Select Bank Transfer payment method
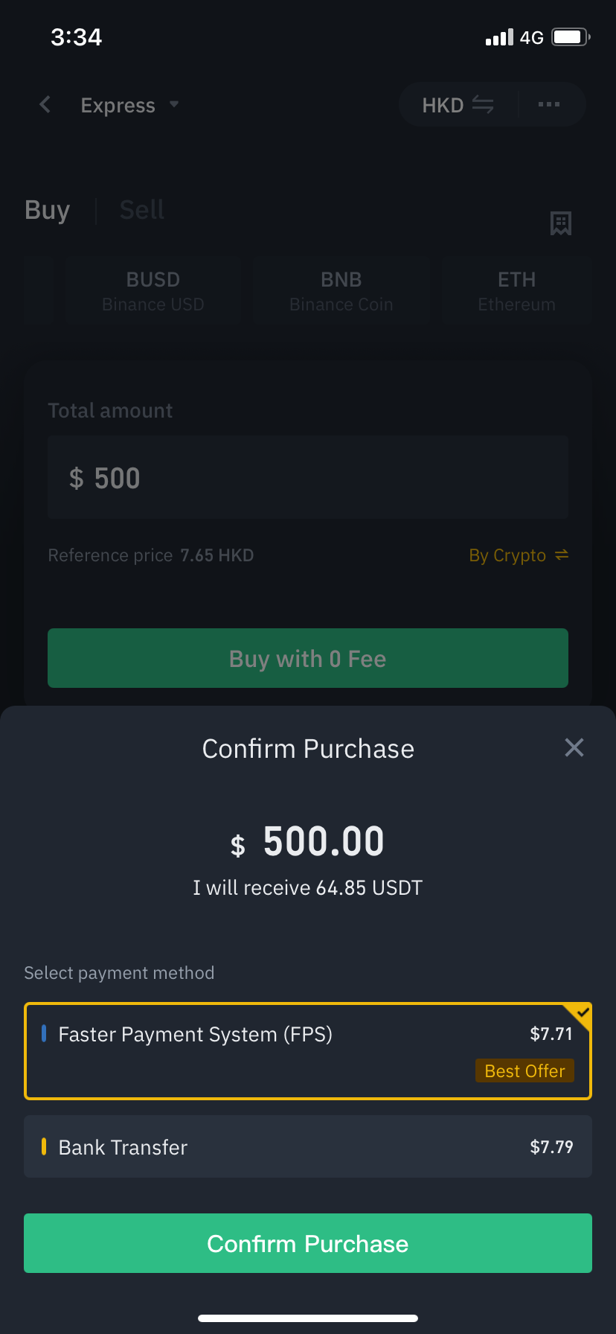This screenshot has width=616, height=1334. click(308, 1146)
